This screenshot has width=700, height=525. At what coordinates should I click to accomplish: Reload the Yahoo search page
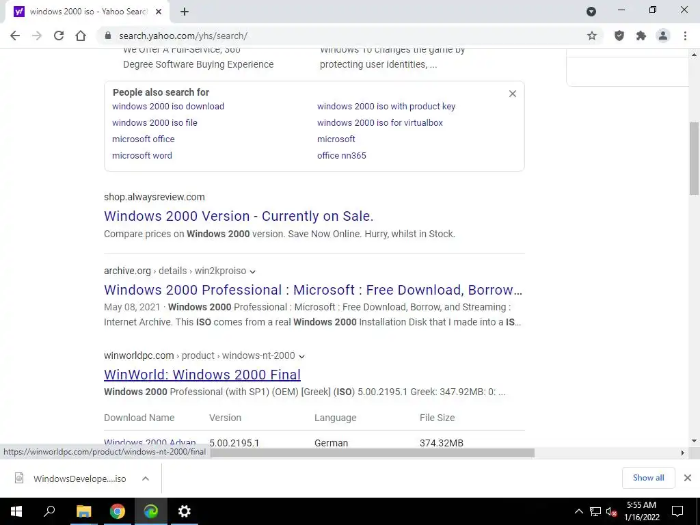[x=59, y=36]
